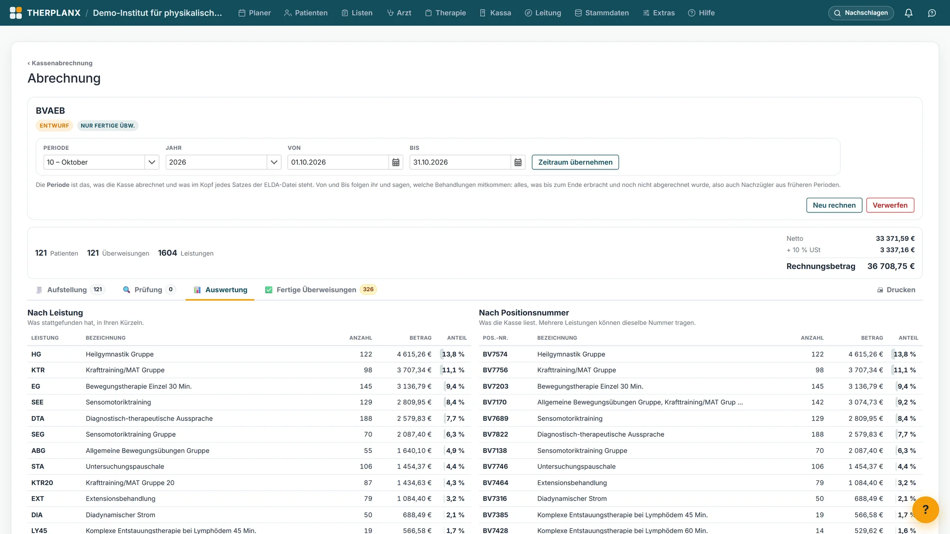Click the Neu rechnen button
Viewport: 950px width, 534px height.
coord(834,205)
